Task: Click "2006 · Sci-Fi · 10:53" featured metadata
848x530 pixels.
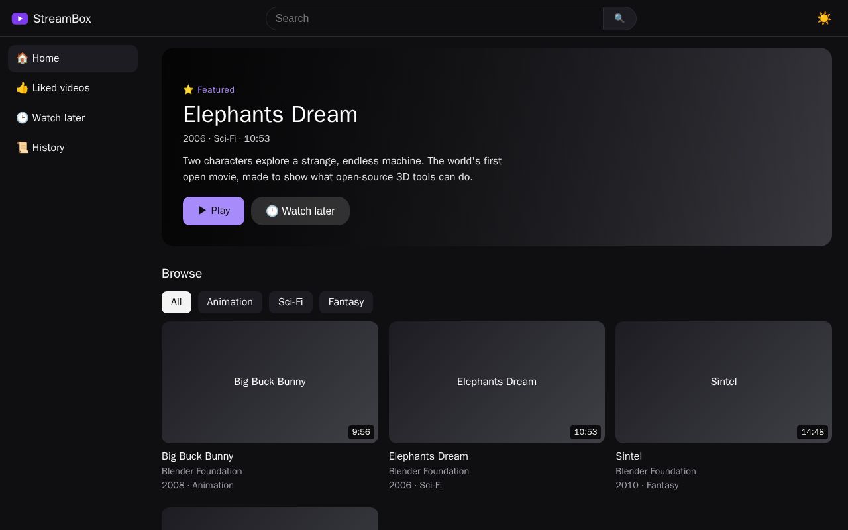Action: [x=227, y=138]
